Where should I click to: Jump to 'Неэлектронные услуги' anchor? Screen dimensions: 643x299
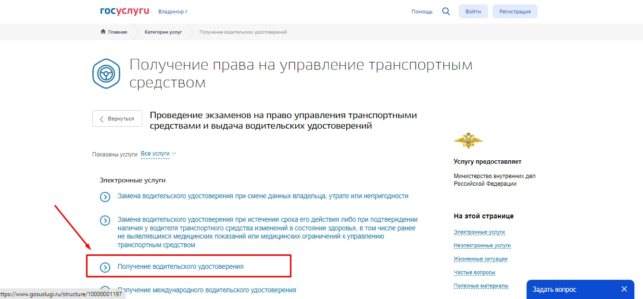coord(482,246)
